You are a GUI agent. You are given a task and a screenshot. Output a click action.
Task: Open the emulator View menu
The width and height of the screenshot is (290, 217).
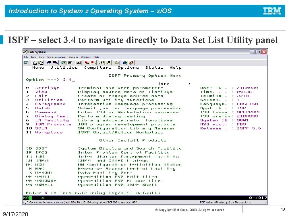pyautogui.click(x=41, y=57)
